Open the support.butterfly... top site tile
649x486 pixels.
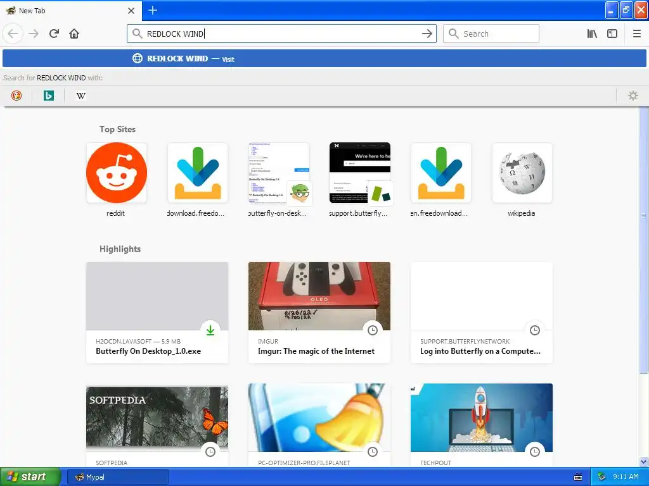click(x=360, y=173)
